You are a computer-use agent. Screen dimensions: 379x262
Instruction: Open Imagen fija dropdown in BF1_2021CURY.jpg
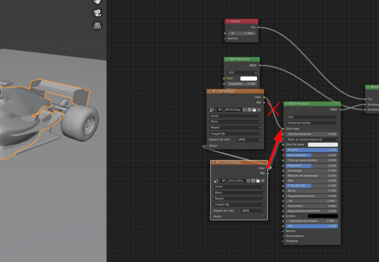coord(239,204)
